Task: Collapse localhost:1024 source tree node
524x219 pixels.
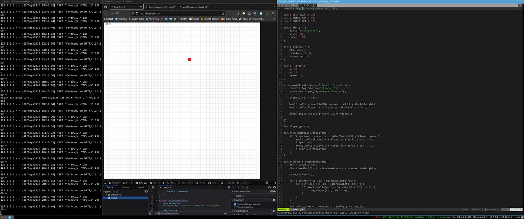Action: pyautogui.click(x=106, y=195)
